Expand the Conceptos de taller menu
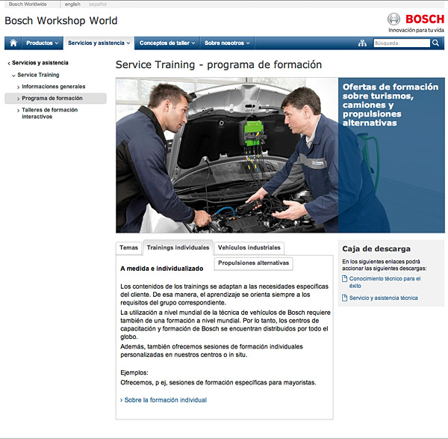 click(x=167, y=43)
